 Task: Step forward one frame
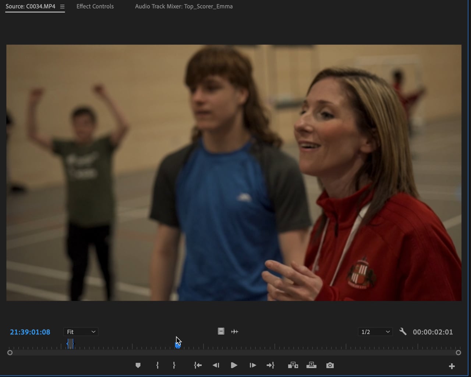click(x=252, y=365)
